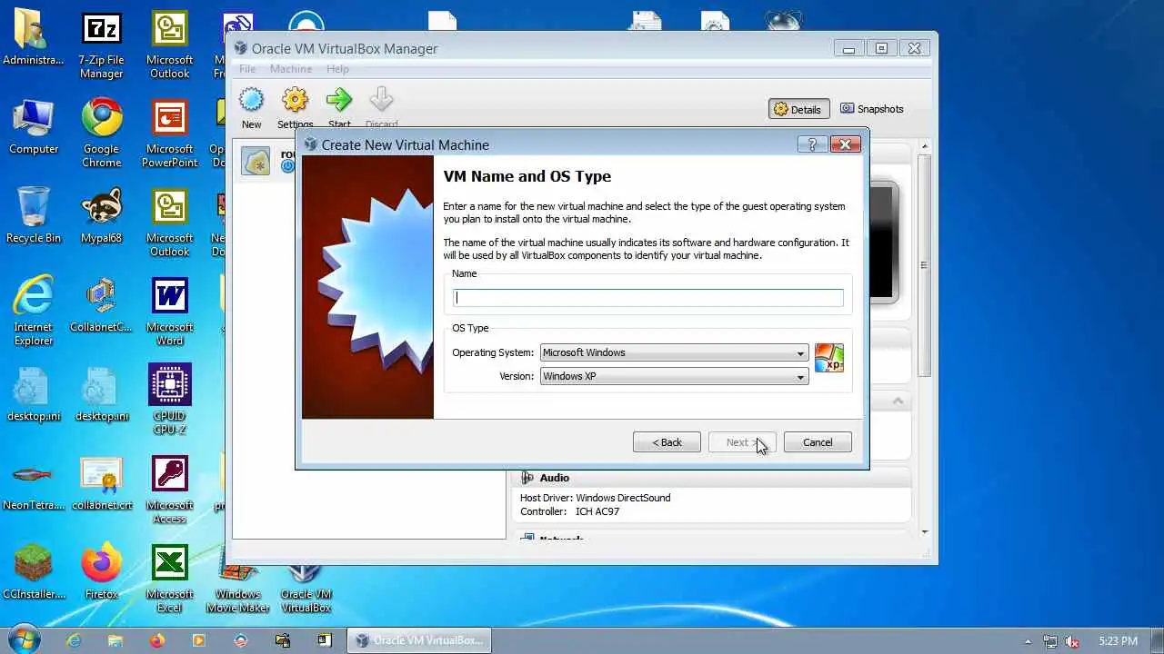Open the Help menu in VirtualBox Manager
Image resolution: width=1164 pixels, height=654 pixels.
pyautogui.click(x=337, y=69)
